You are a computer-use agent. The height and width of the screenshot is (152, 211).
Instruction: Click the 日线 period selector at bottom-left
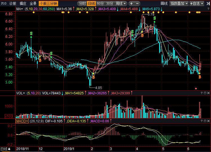point(5,149)
